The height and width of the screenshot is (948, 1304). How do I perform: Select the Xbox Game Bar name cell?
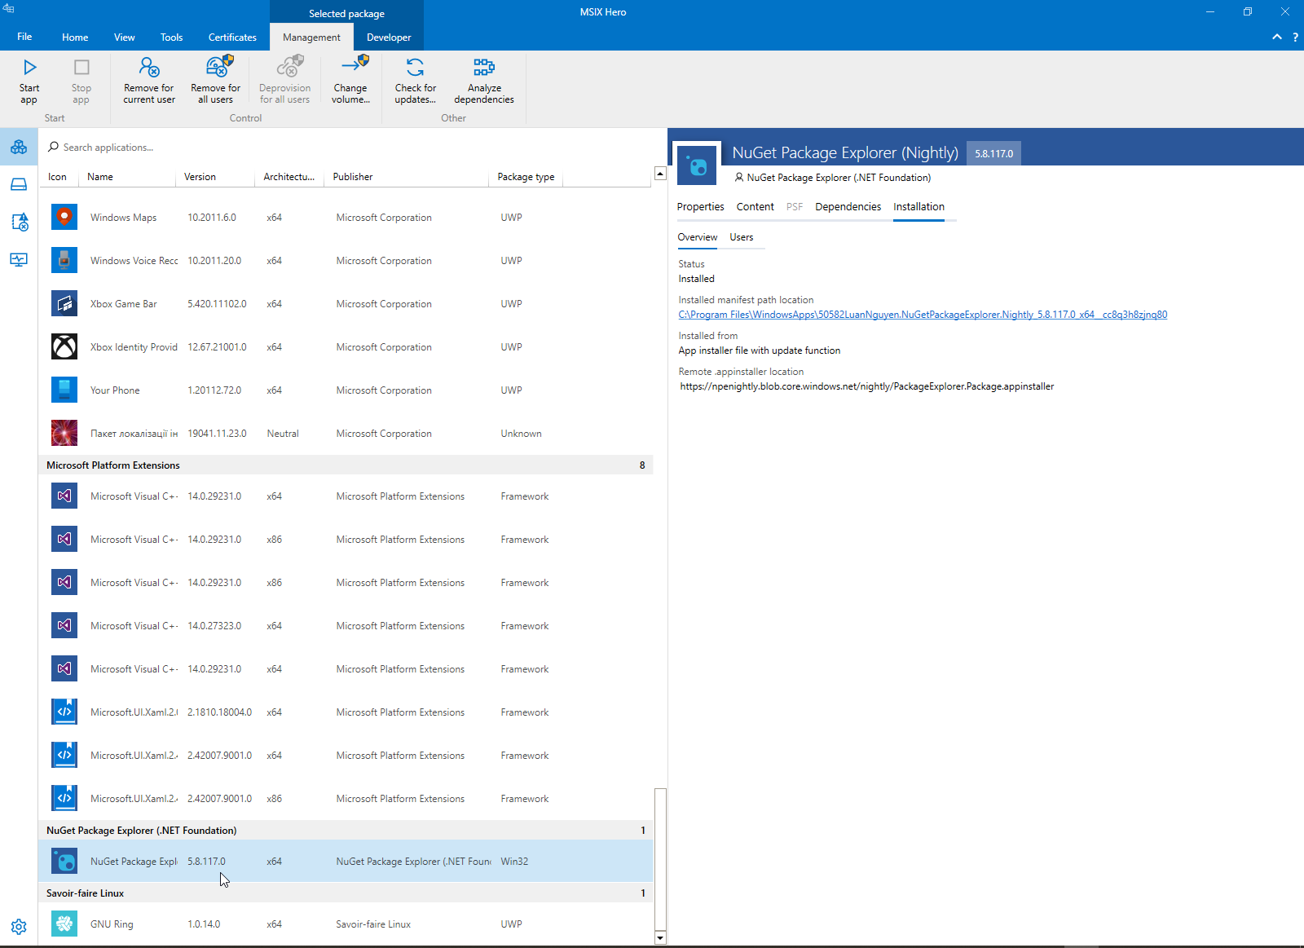point(123,304)
